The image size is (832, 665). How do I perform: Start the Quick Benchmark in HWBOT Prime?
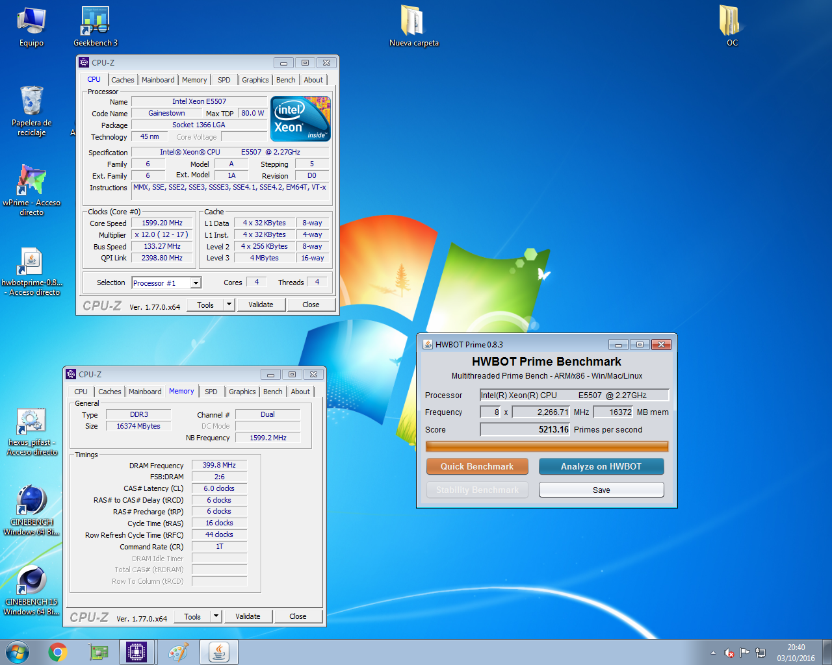point(477,466)
